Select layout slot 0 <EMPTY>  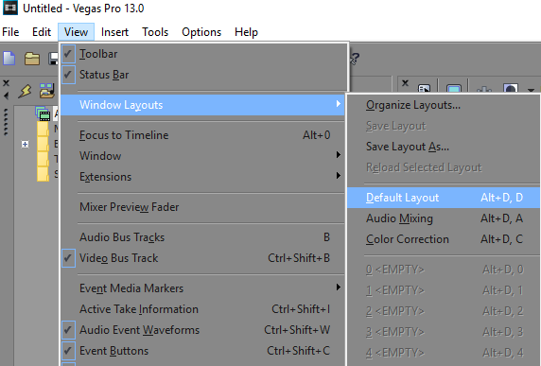tap(444, 270)
